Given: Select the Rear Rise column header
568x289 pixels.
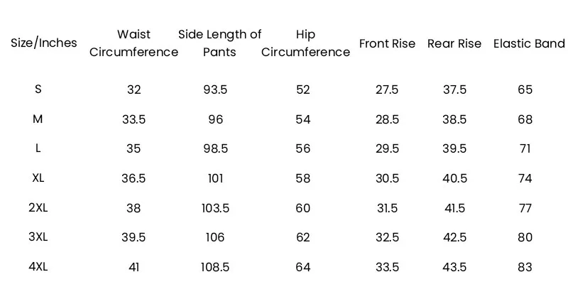Looking at the screenshot, I should 454,43.
